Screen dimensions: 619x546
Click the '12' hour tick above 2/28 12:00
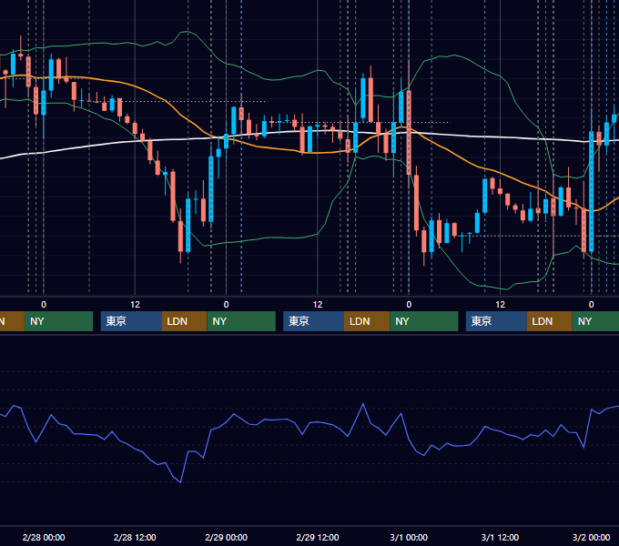pos(135,305)
